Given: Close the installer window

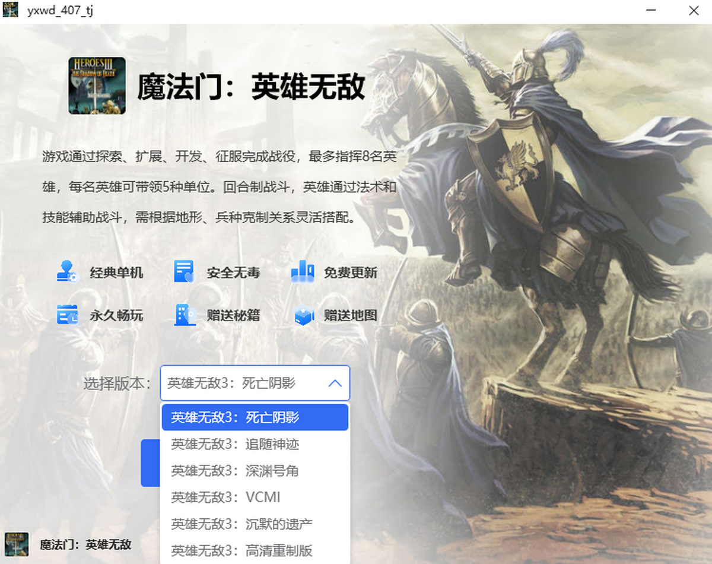Looking at the screenshot, I should click(x=693, y=11).
